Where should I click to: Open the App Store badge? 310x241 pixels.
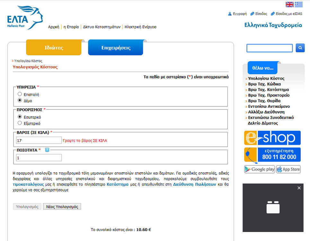(288, 169)
